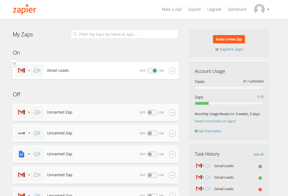Click the Account Usage heading
Screen dimensions: 288x196
pos(210,71)
